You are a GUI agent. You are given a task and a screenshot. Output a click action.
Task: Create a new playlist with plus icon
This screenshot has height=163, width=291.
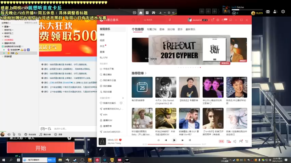pyautogui.click(x=123, y=98)
